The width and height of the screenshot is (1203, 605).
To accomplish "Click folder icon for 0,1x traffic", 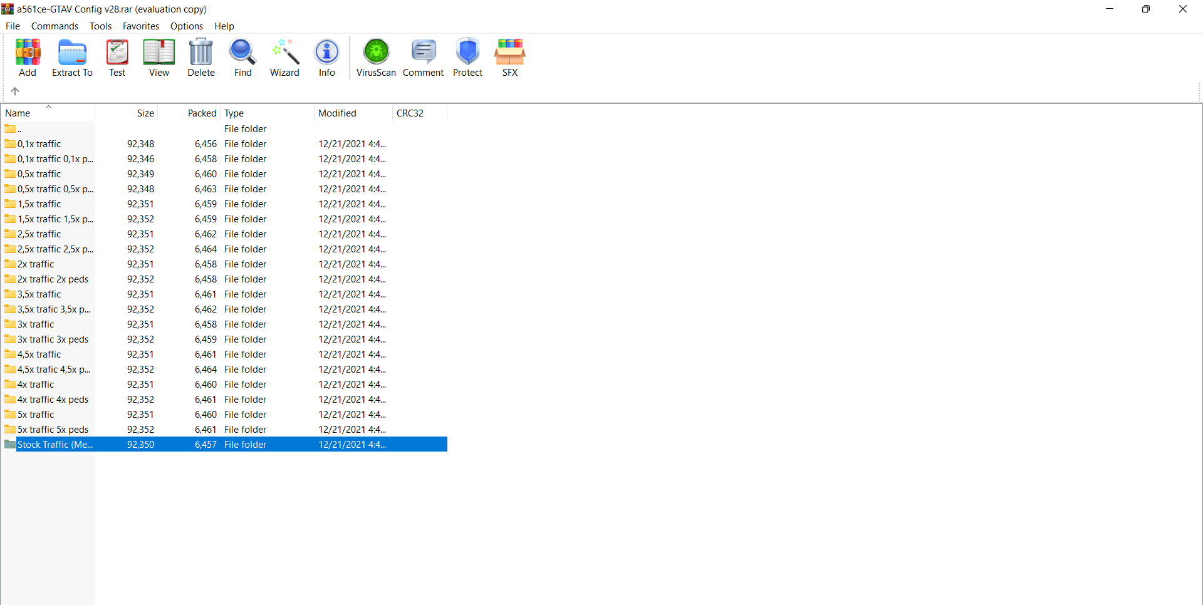I will pyautogui.click(x=10, y=144).
